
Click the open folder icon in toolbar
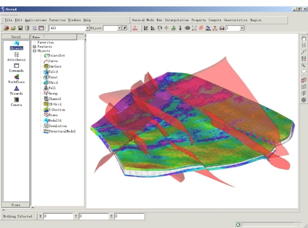click(x=13, y=28)
